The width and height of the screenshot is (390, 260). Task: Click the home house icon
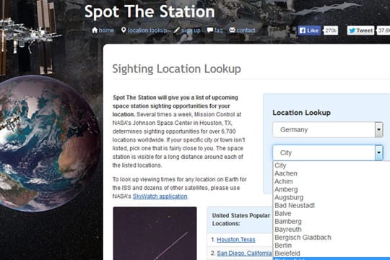coord(95,30)
